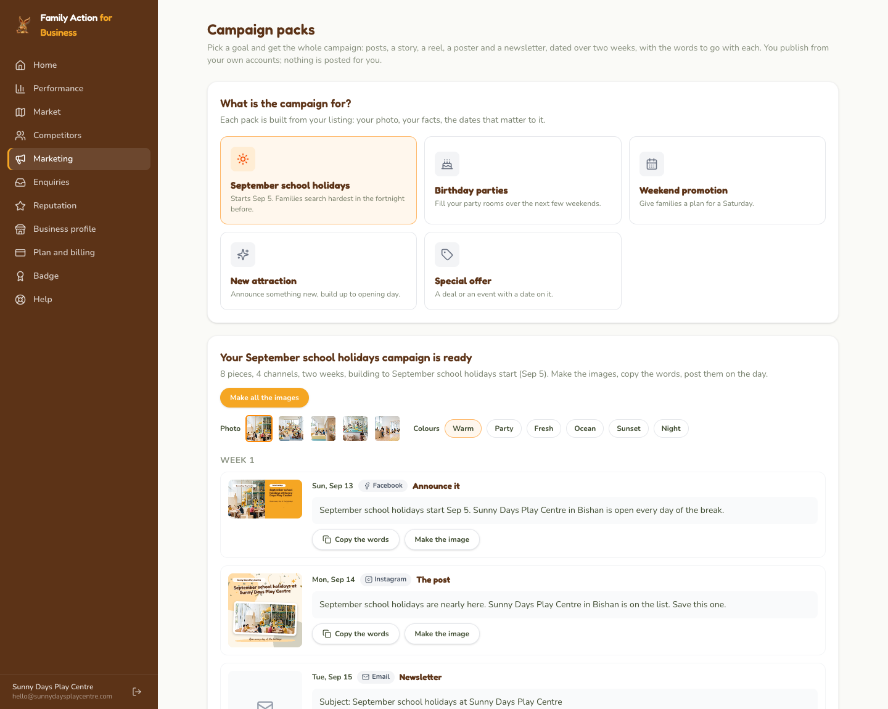The width and height of the screenshot is (888, 709).
Task: Open Business profile page
Action: [79, 229]
